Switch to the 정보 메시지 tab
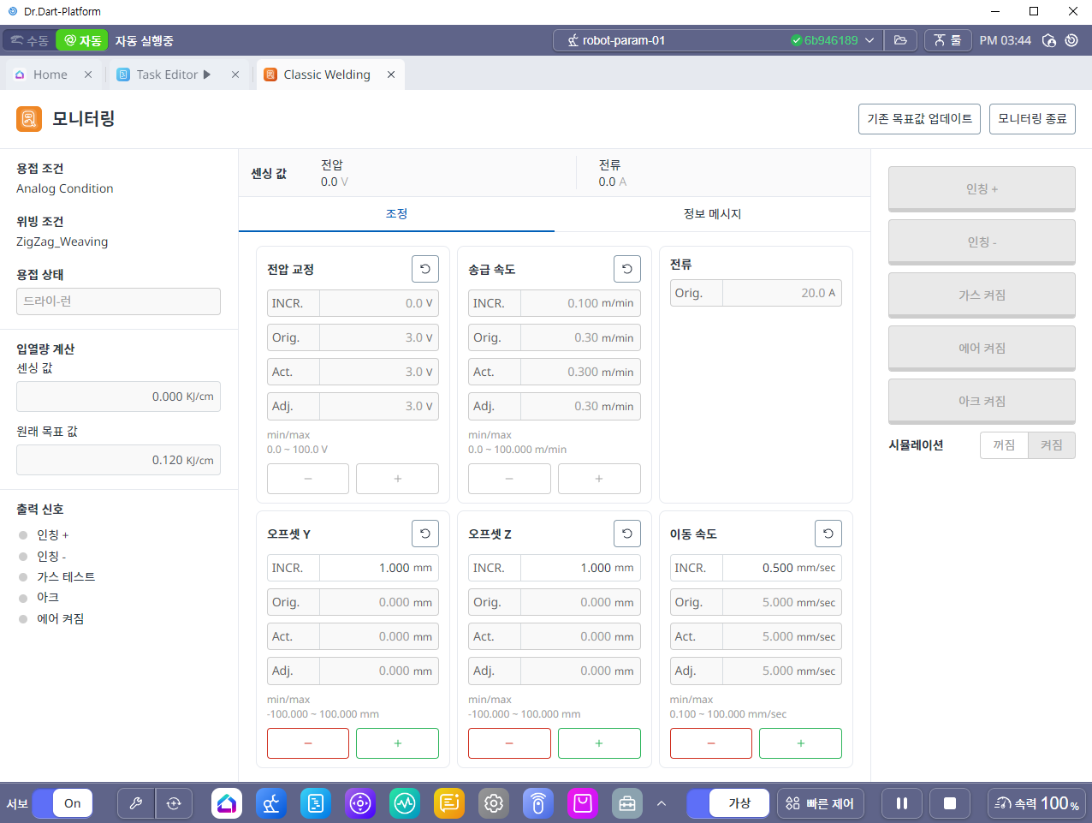 tap(712, 214)
